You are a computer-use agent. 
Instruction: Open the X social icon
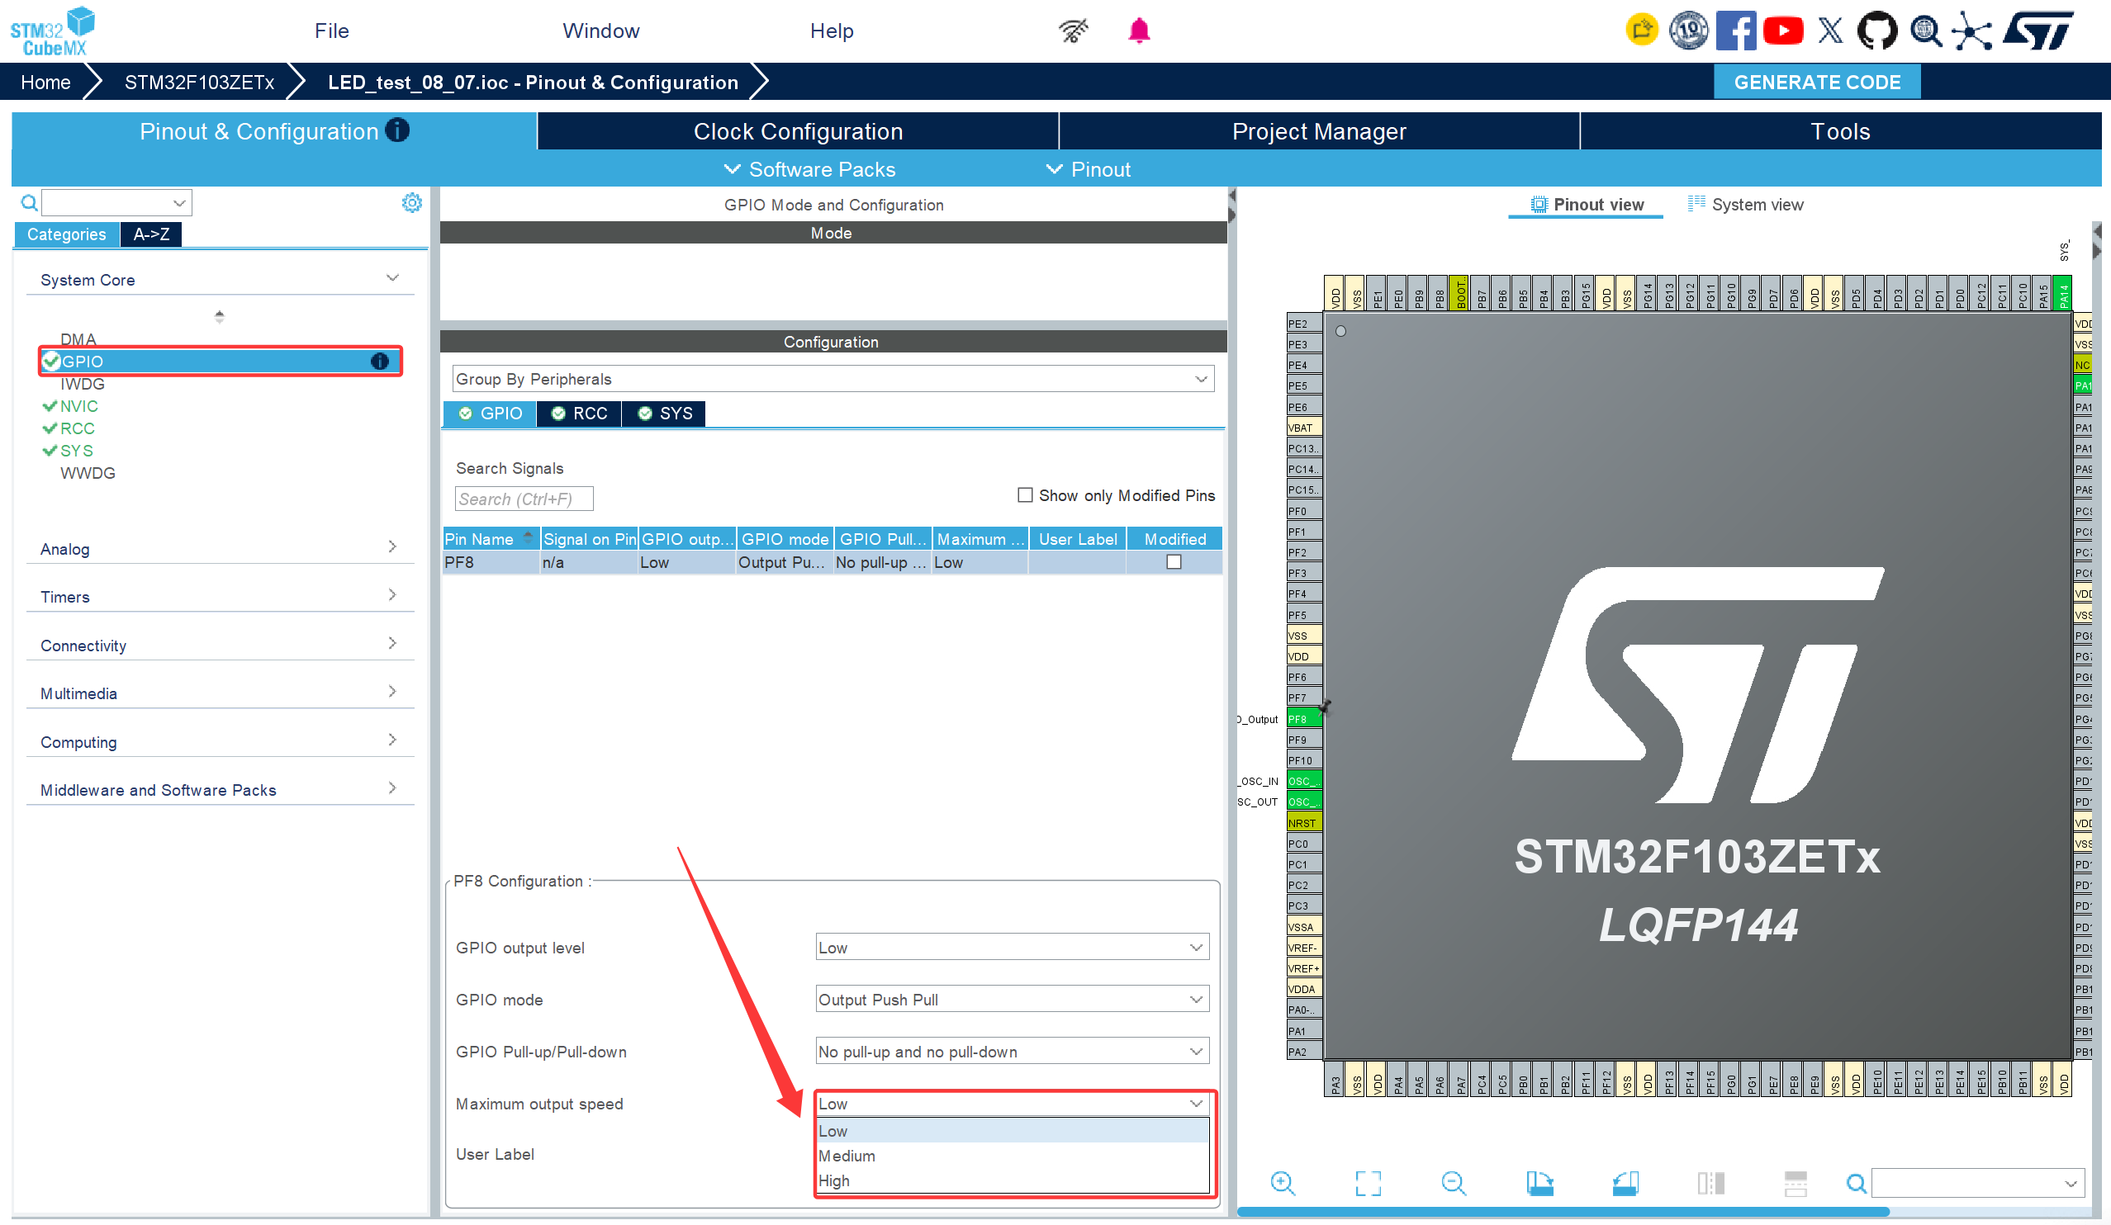pyautogui.click(x=1830, y=31)
